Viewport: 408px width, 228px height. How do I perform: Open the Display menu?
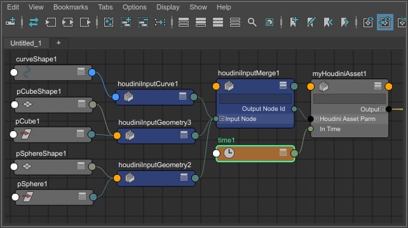pos(168,7)
